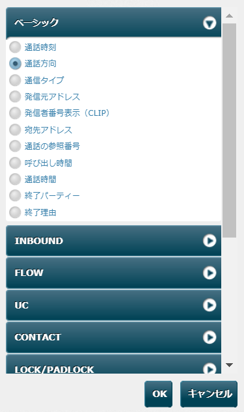Expand LOCK/PADLOCK section arrow icon
This screenshot has width=244, height=412.
[210, 368]
